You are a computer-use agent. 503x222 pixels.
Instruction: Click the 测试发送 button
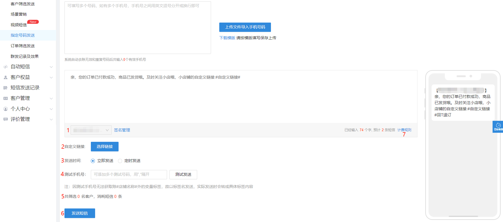(x=183, y=174)
